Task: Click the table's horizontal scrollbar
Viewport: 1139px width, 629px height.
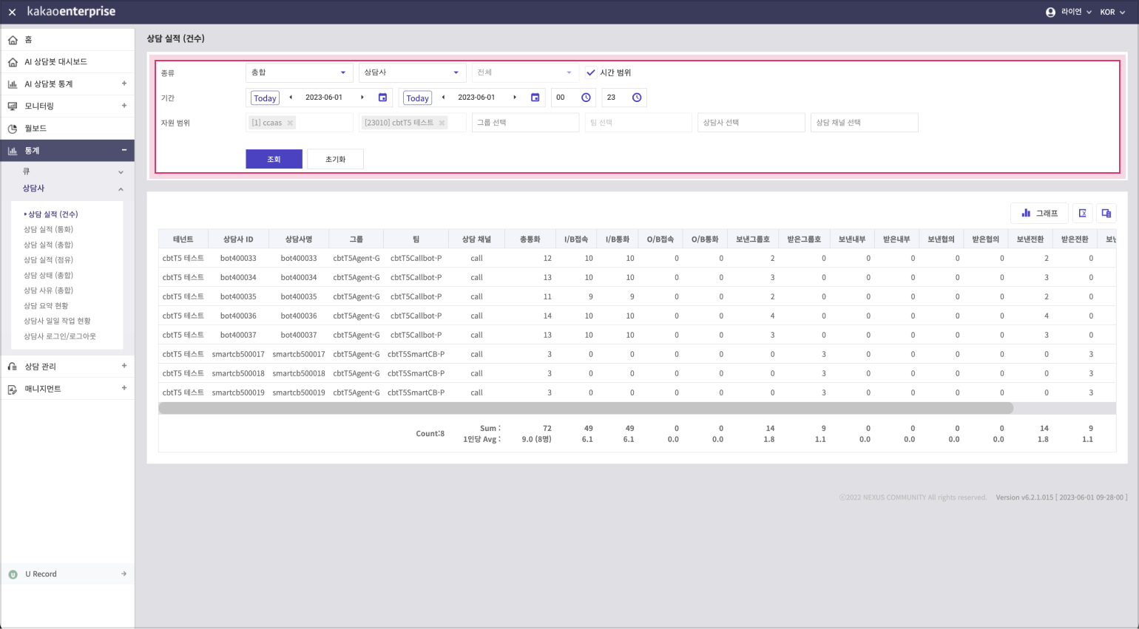Action: pyautogui.click(x=585, y=408)
